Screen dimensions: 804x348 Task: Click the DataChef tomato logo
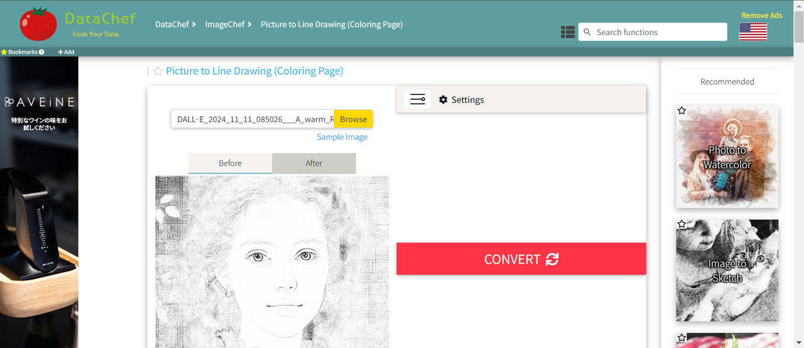(x=38, y=24)
